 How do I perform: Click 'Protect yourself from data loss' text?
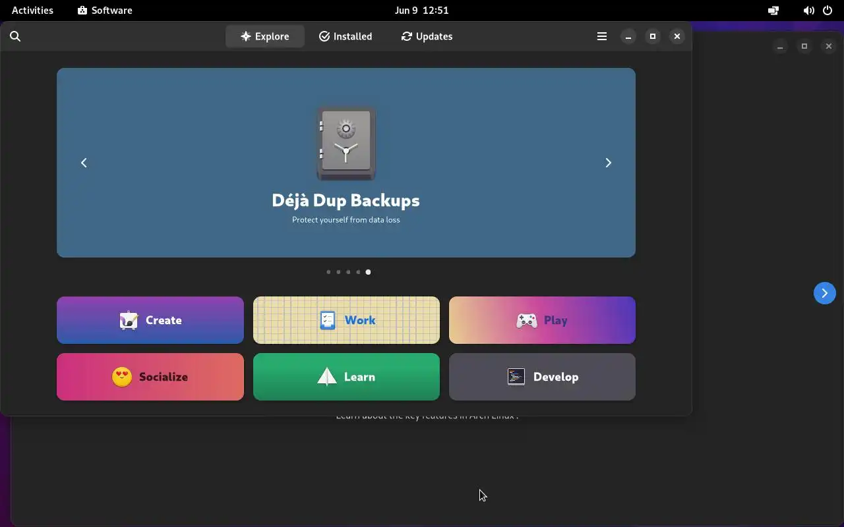click(346, 220)
